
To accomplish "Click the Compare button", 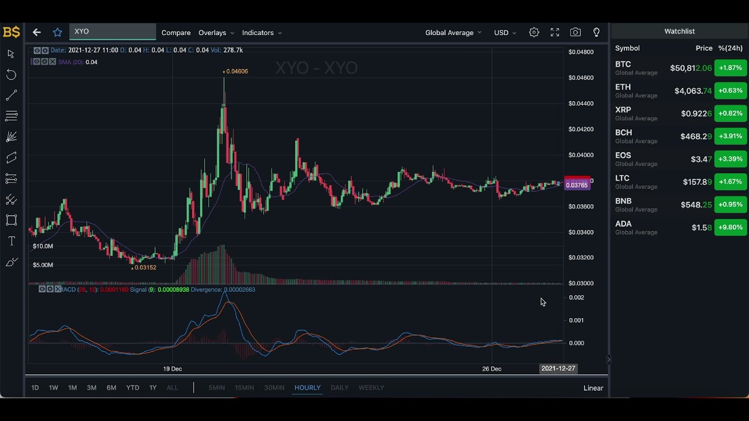I will (176, 33).
